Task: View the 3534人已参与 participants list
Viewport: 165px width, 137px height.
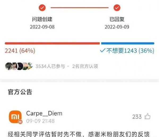Action: (x=50, y=66)
